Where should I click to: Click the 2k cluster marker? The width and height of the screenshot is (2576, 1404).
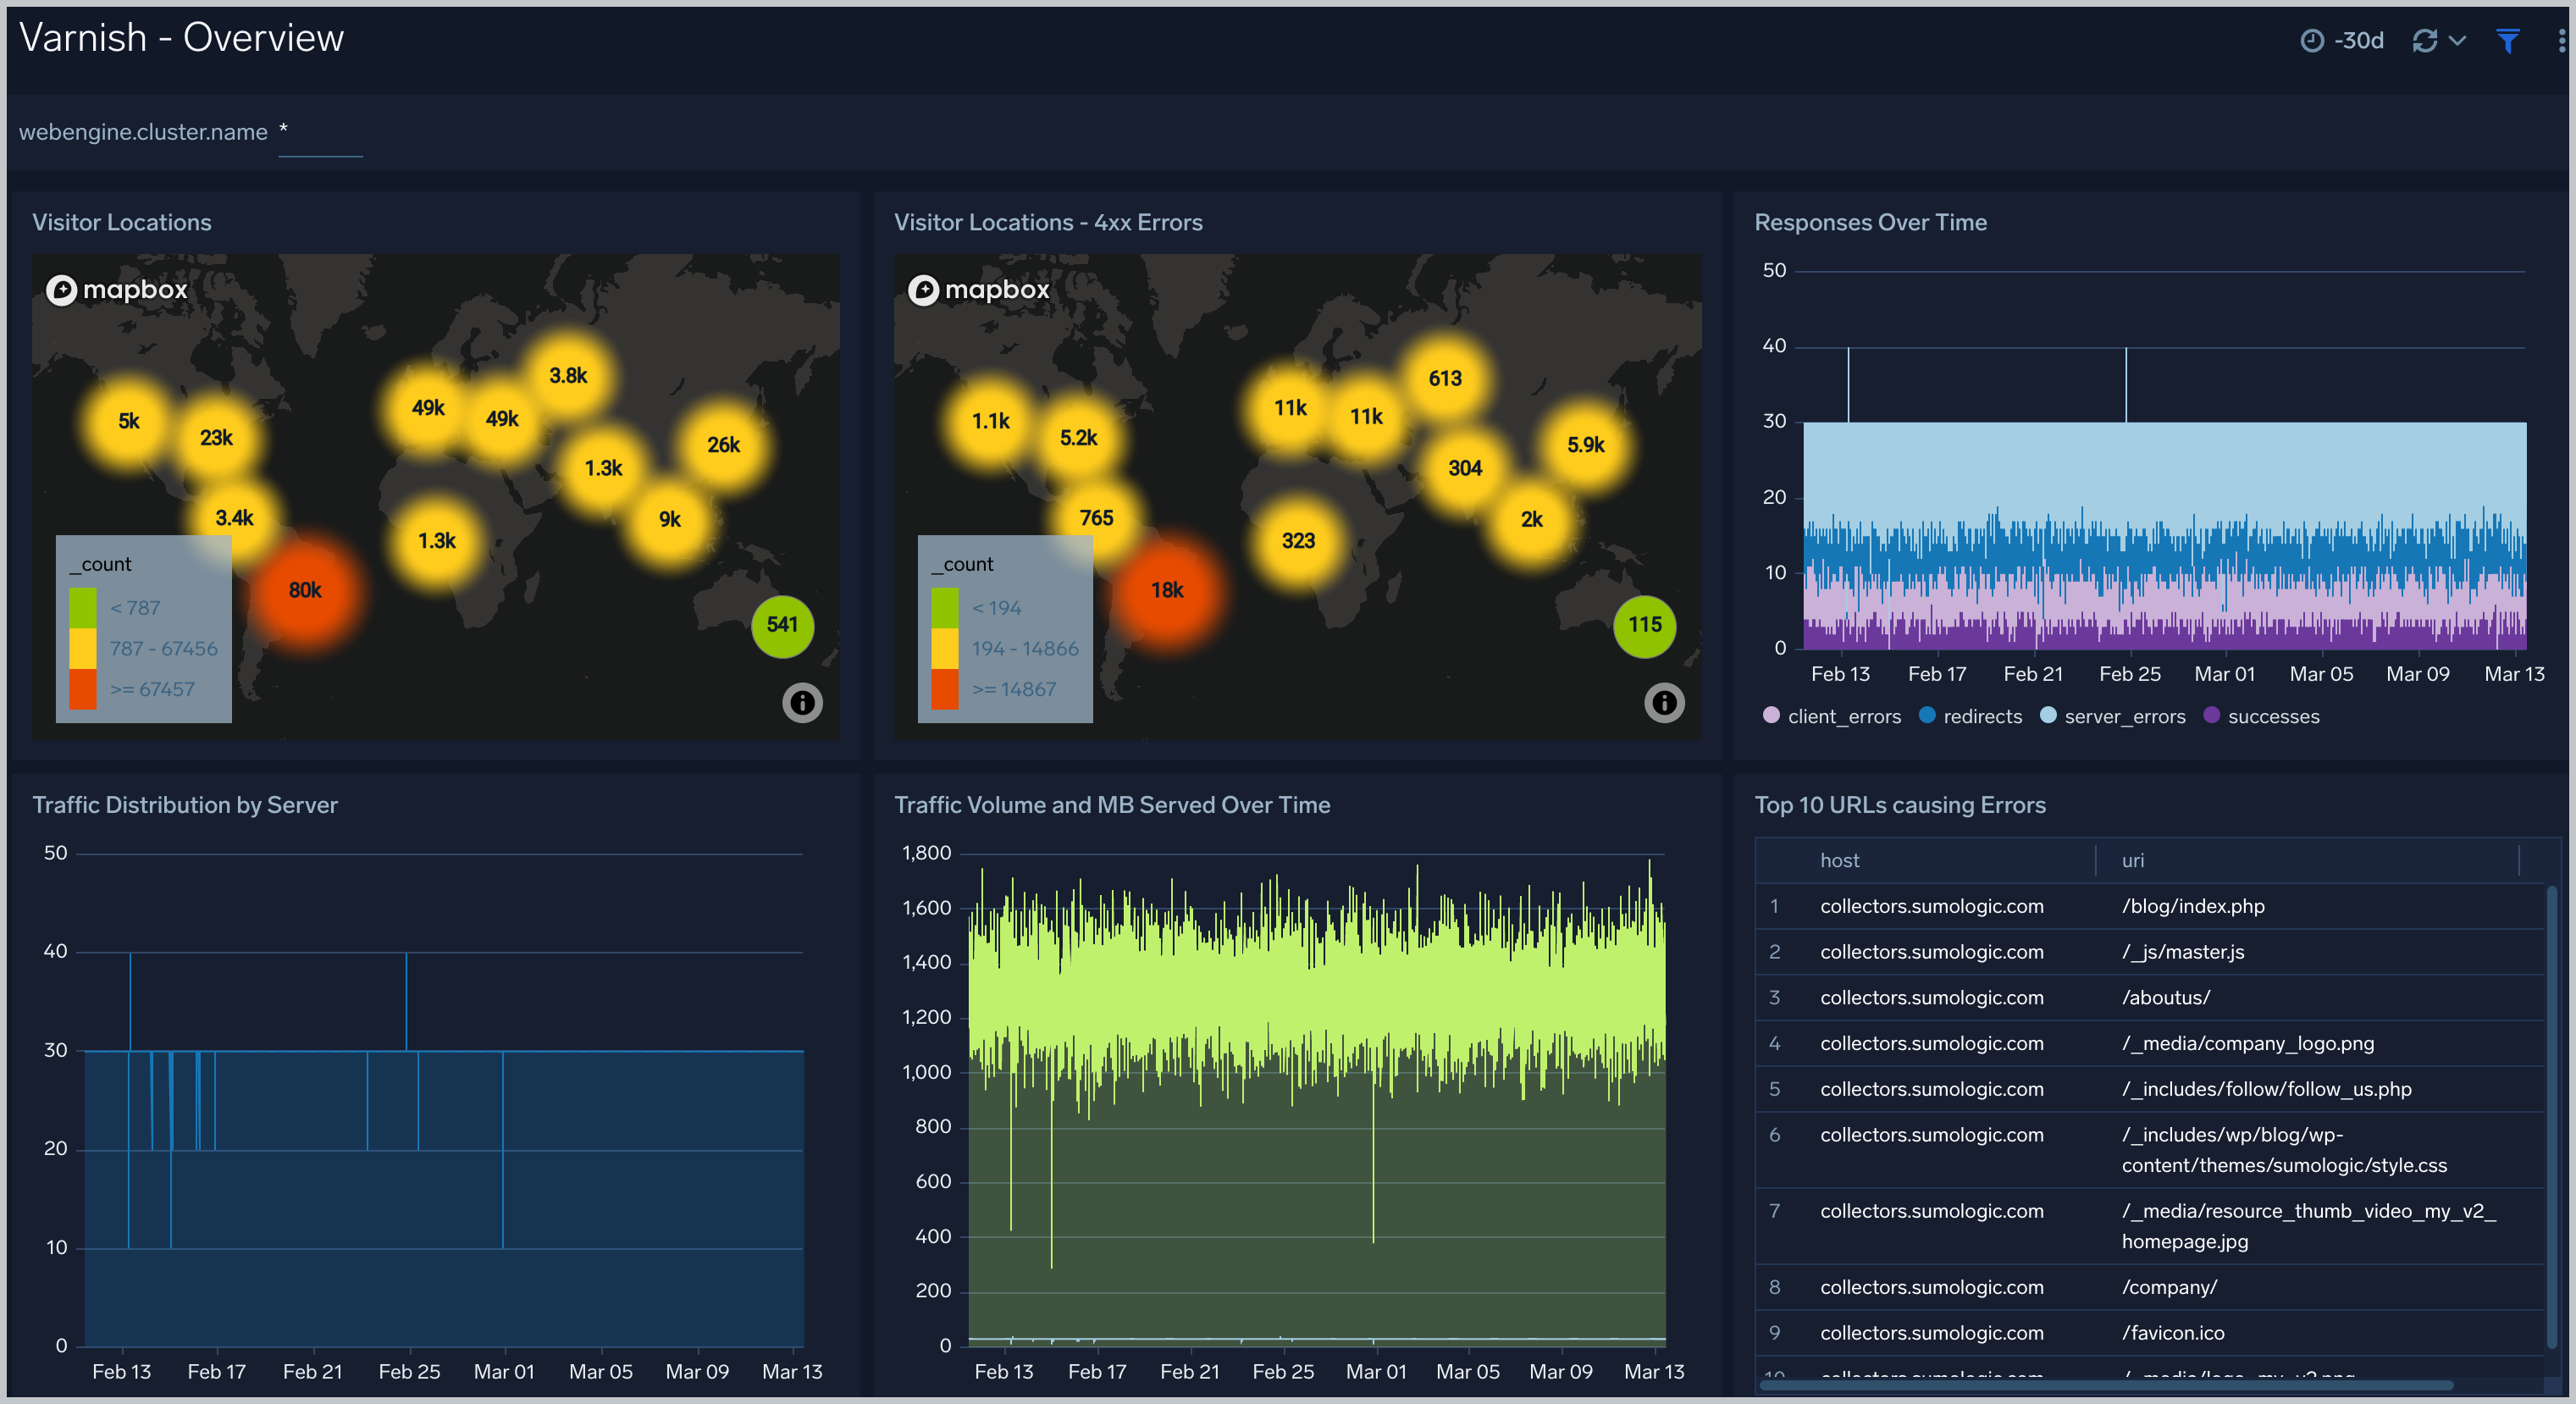coord(1532,520)
